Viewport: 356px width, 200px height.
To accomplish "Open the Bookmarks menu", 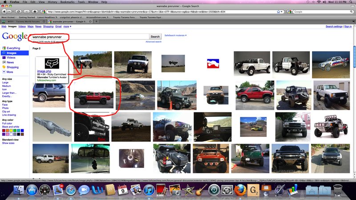I will [x=67, y=2].
